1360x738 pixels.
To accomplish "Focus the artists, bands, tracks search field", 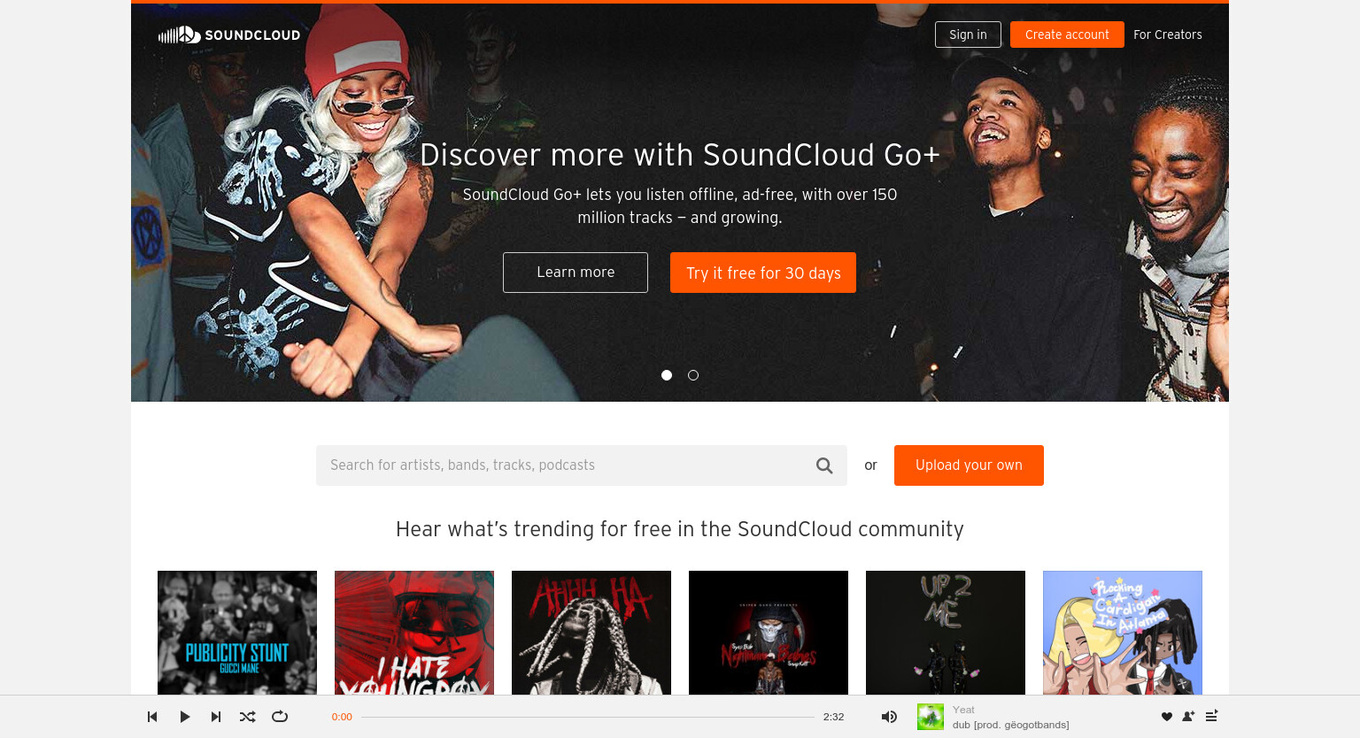I will click(582, 465).
